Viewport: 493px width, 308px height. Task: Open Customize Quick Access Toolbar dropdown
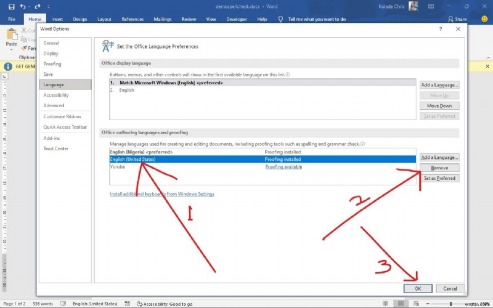49,7
